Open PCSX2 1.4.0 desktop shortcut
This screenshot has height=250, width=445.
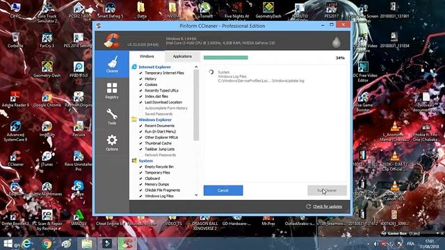pos(79,11)
